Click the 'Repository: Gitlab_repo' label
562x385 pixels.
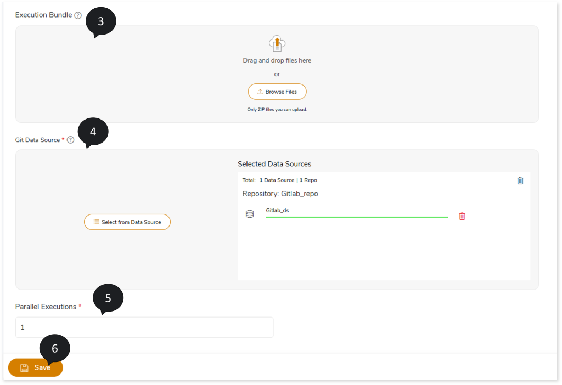280,194
